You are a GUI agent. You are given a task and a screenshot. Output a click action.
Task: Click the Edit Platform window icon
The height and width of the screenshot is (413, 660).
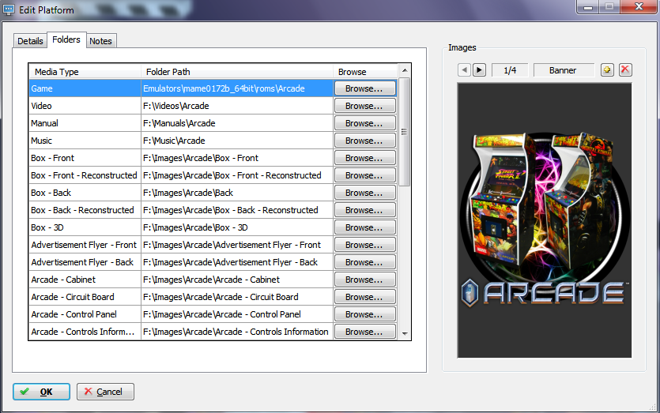click(x=9, y=9)
